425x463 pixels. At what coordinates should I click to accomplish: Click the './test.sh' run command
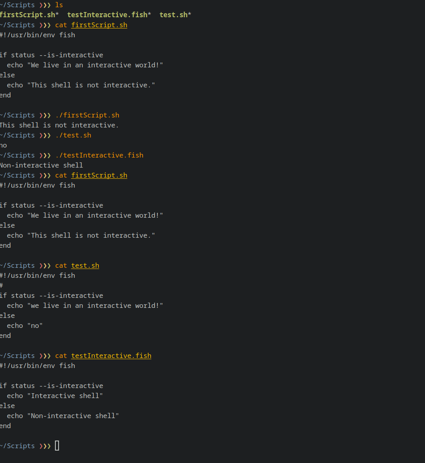73,135
